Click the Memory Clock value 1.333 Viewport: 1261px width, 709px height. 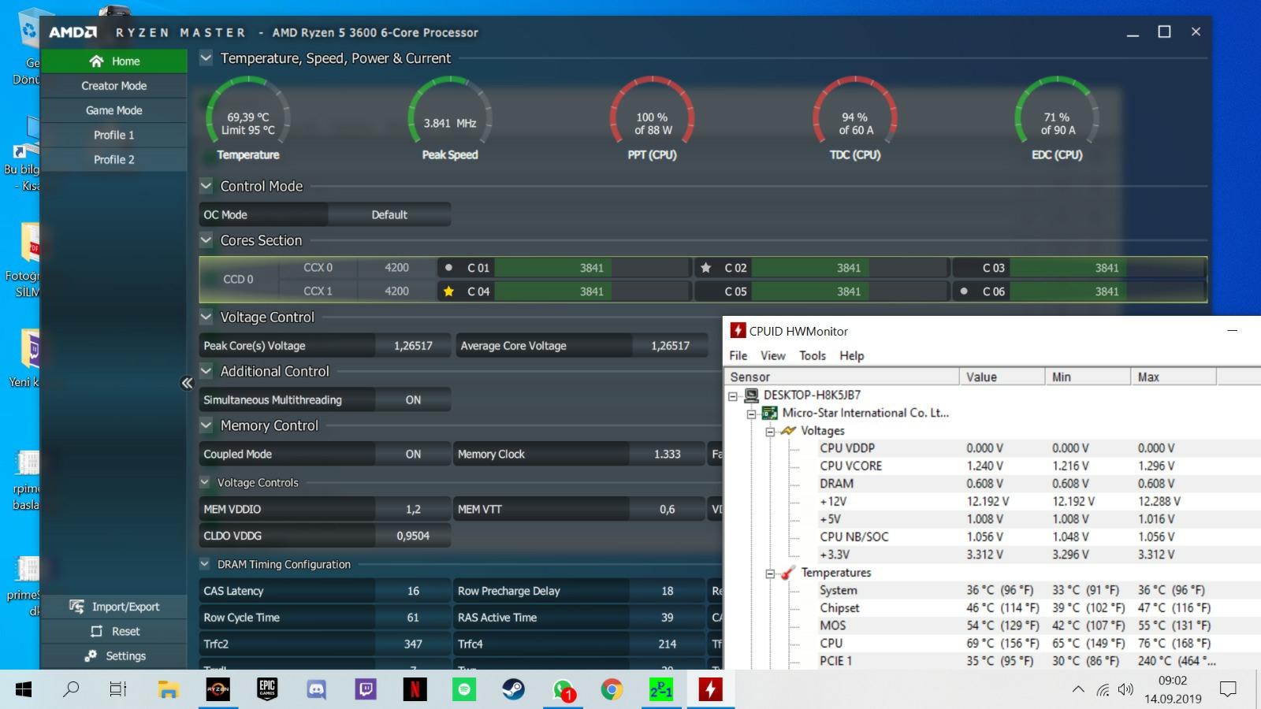click(x=667, y=455)
